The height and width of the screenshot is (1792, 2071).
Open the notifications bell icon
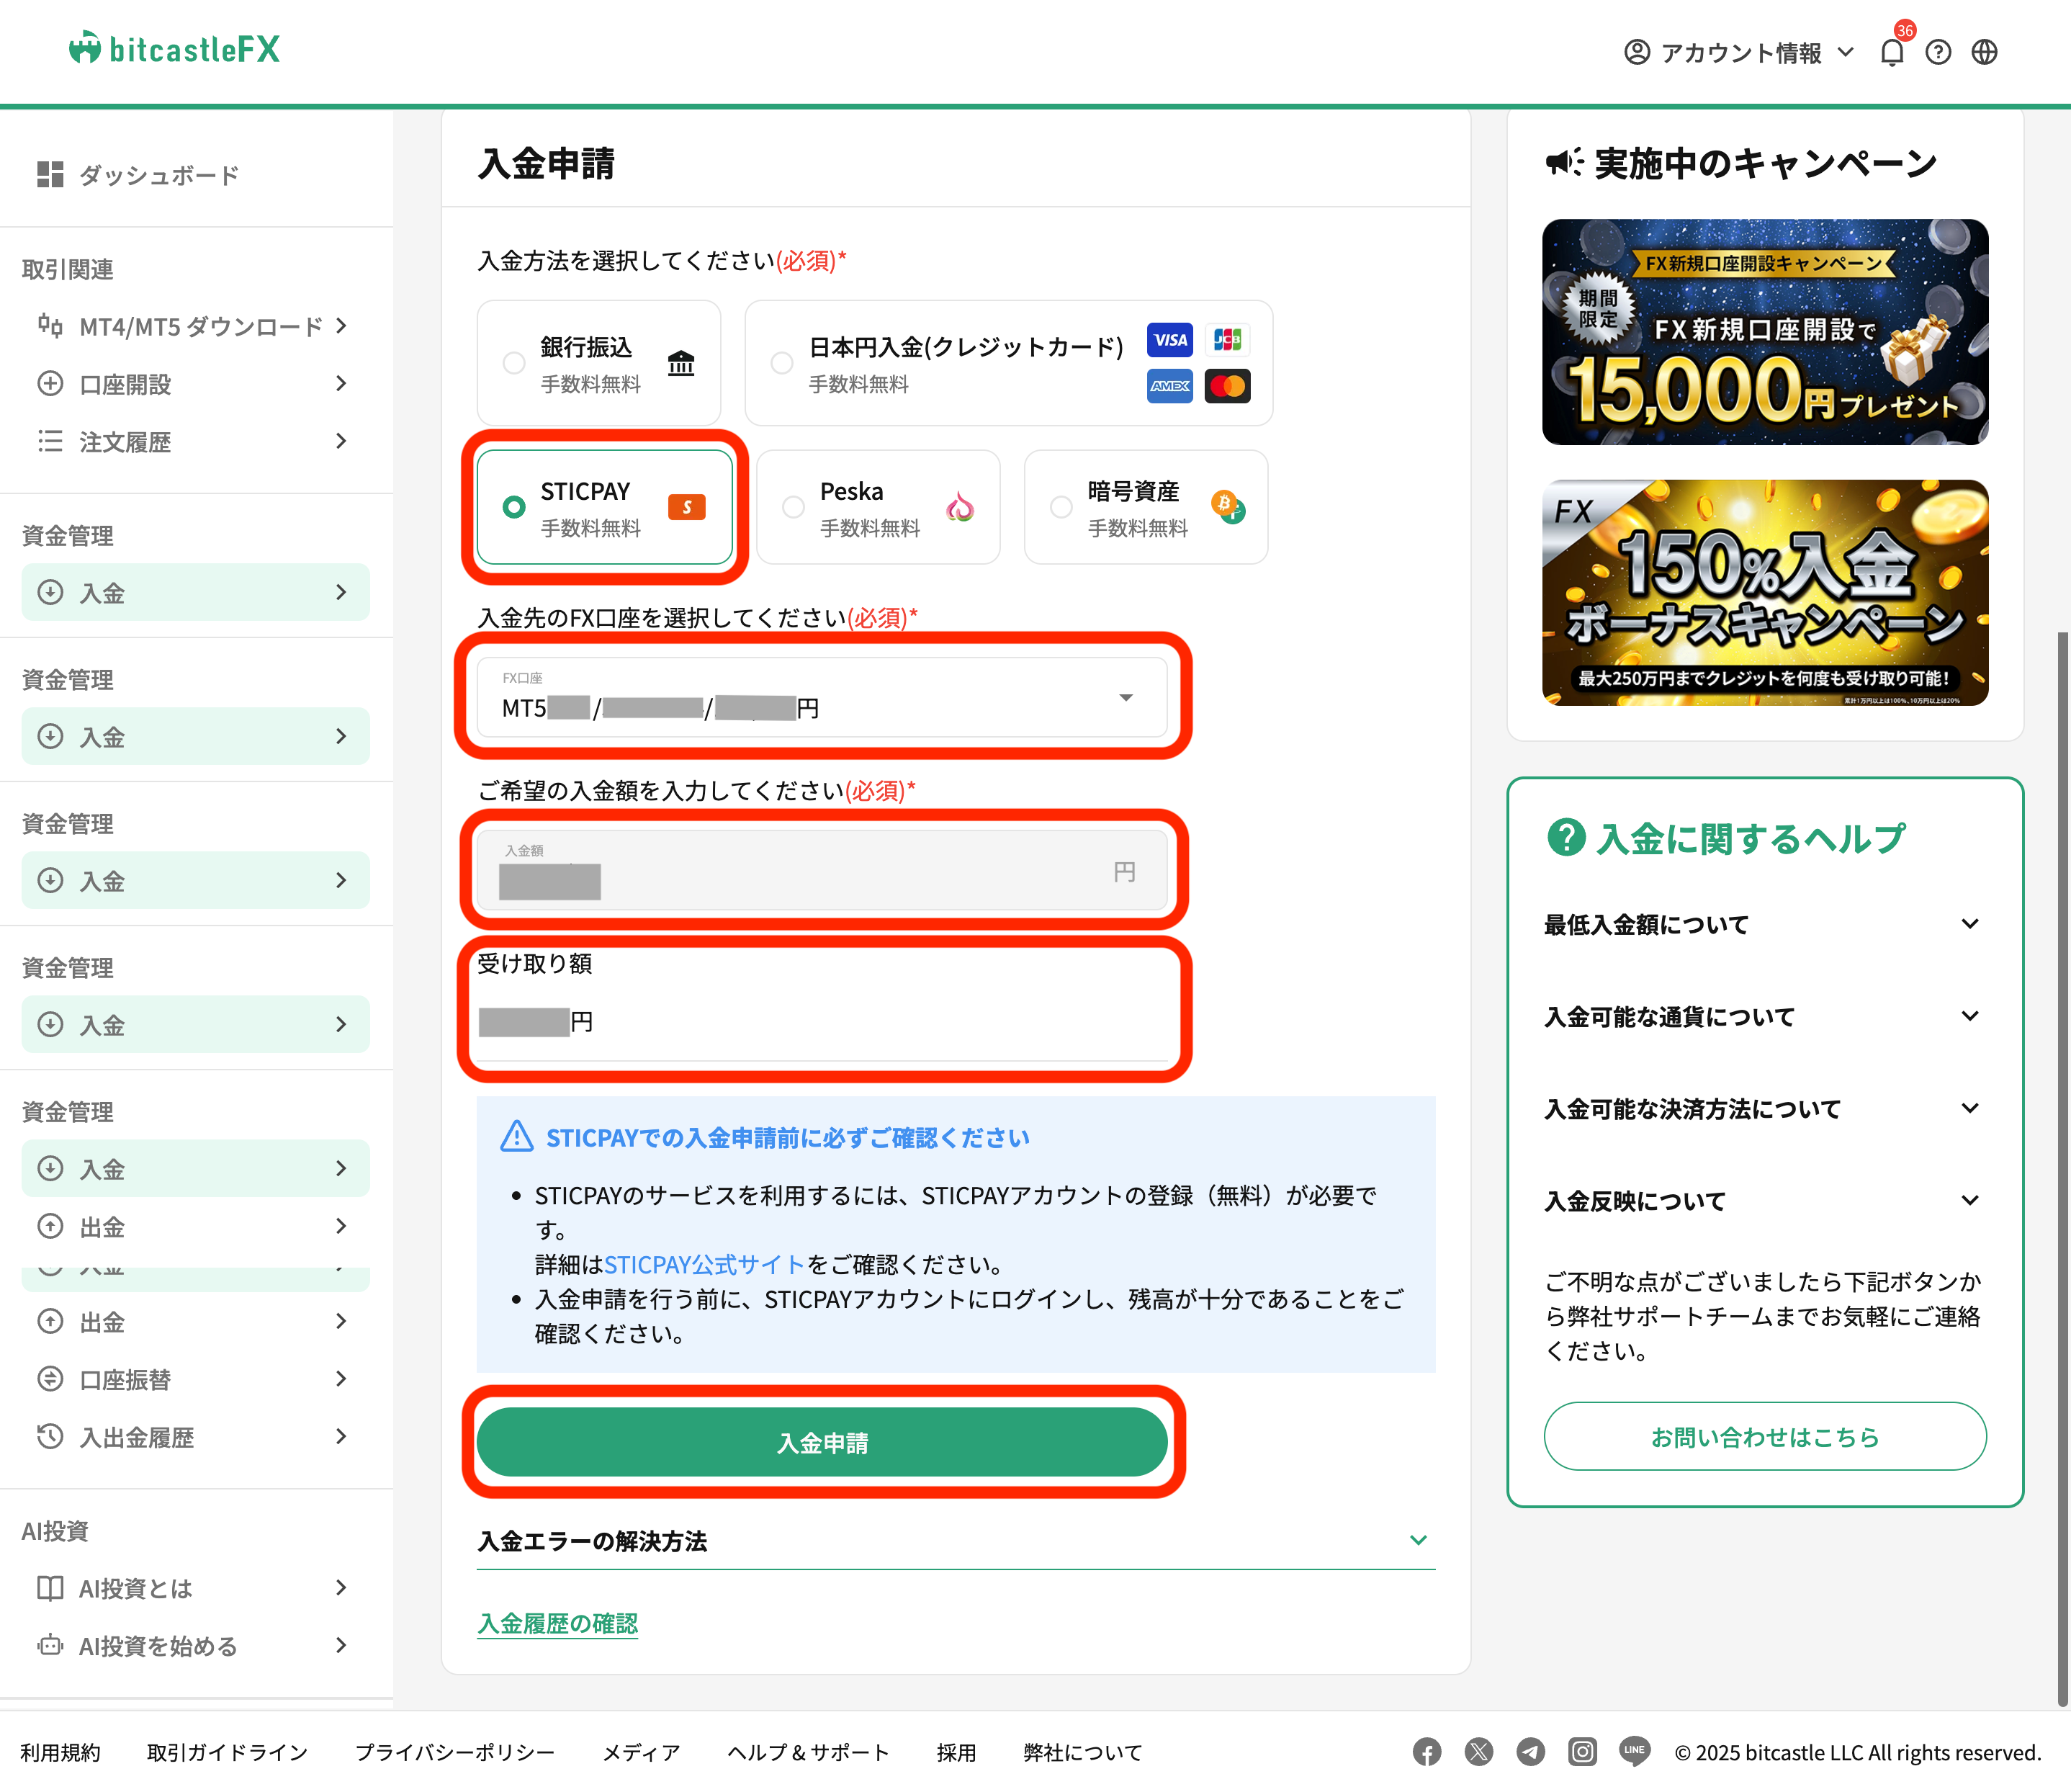1891,52
